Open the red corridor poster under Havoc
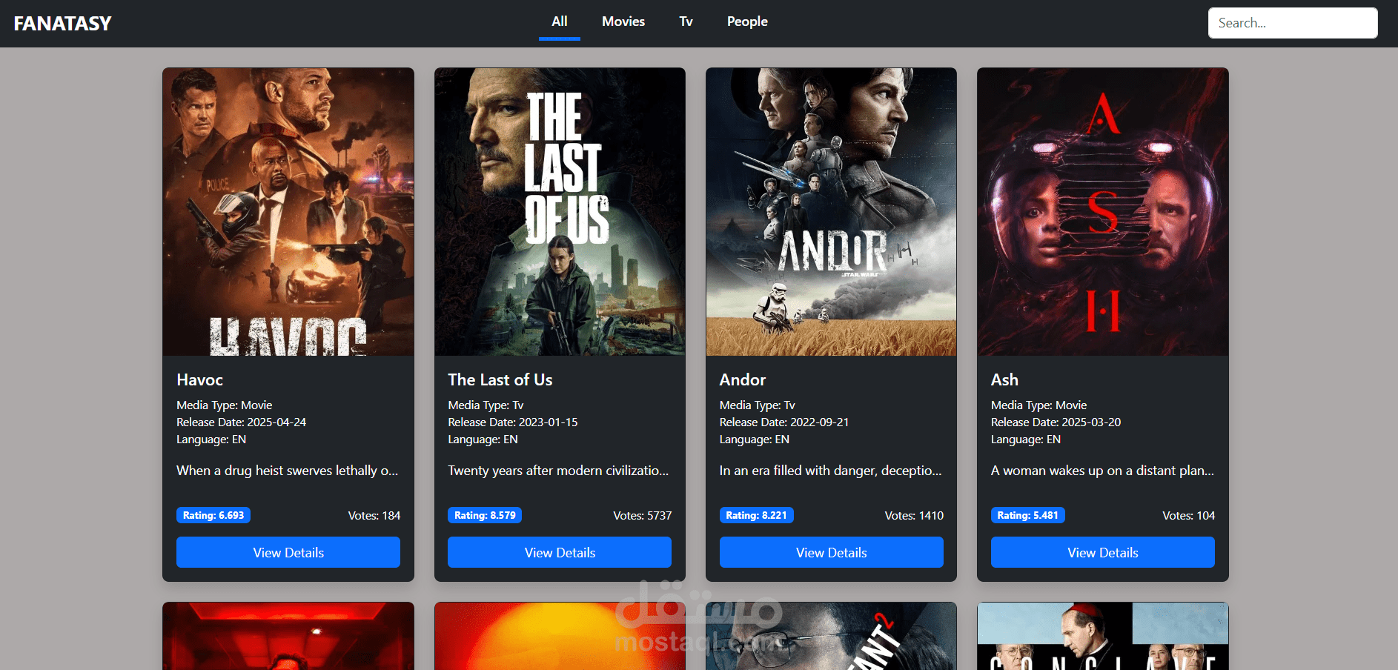 tap(288, 636)
